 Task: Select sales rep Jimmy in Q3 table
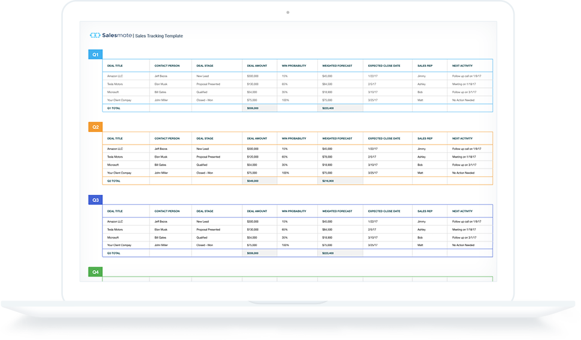coord(421,221)
